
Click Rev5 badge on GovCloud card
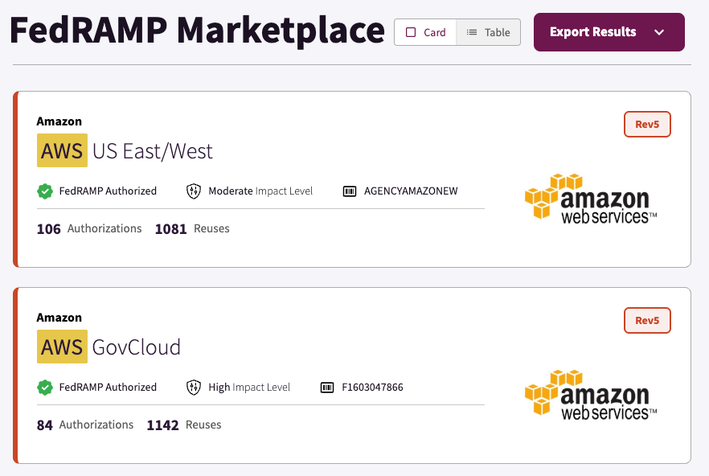[x=647, y=321]
